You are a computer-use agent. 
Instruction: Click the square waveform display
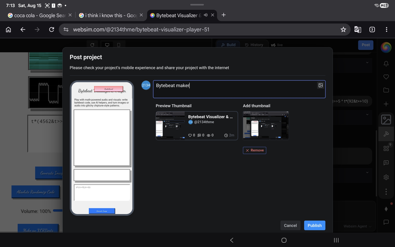point(46,93)
